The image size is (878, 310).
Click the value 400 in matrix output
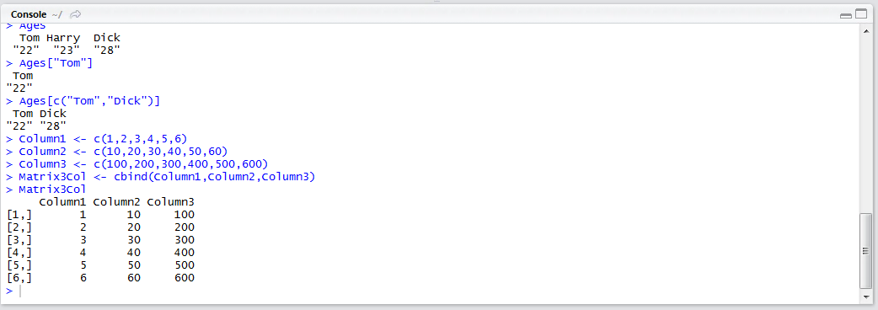pyautogui.click(x=185, y=253)
